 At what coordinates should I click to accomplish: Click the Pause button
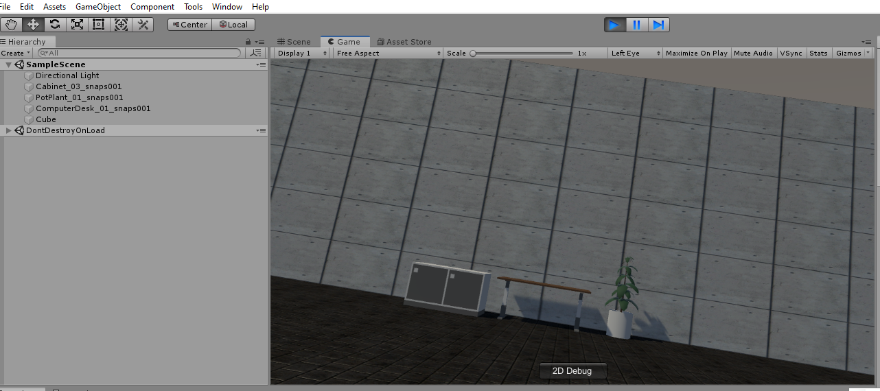coord(637,25)
